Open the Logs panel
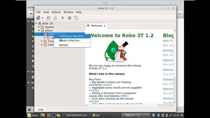210x118 pixels. [x=41, y=109]
